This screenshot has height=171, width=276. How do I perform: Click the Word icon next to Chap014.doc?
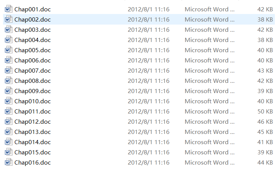[x=8, y=142]
